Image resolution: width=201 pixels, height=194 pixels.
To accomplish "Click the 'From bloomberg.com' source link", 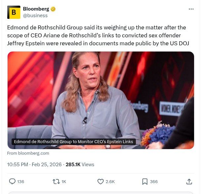I will [x=28, y=153].
